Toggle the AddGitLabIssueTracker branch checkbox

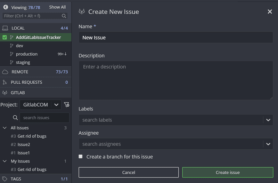(x=5, y=38)
